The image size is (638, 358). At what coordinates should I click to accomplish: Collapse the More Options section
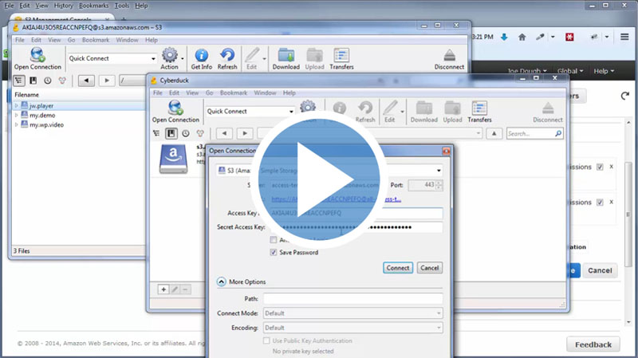click(x=221, y=281)
